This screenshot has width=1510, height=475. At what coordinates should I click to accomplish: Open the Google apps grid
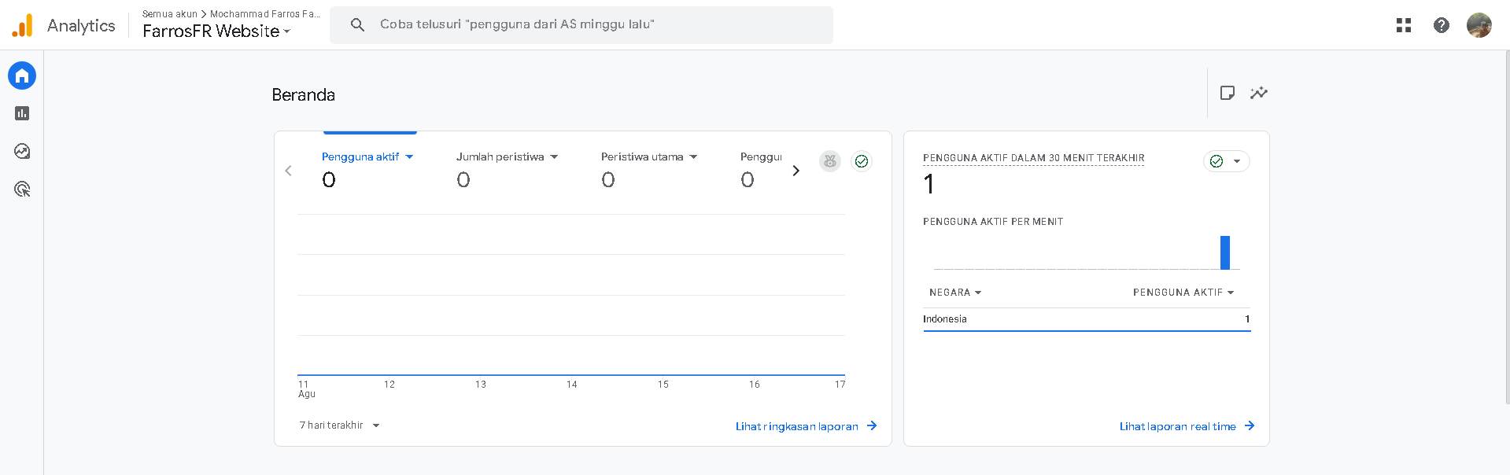[1404, 25]
